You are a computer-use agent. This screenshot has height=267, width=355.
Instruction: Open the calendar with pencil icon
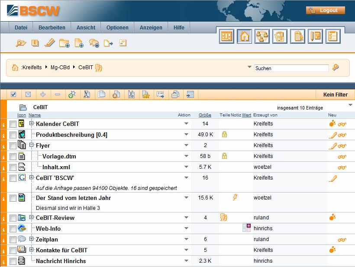[x=315, y=36]
